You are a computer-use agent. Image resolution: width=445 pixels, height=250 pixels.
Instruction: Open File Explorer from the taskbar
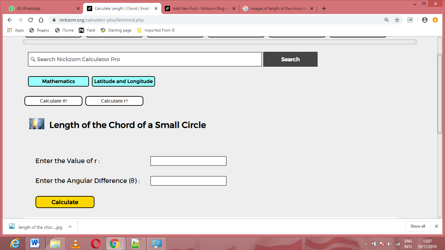55,243
